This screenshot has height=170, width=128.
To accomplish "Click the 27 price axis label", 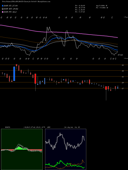I will 123,89.
